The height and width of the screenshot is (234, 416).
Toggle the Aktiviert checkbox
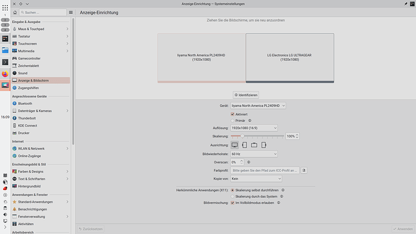[x=232, y=114]
